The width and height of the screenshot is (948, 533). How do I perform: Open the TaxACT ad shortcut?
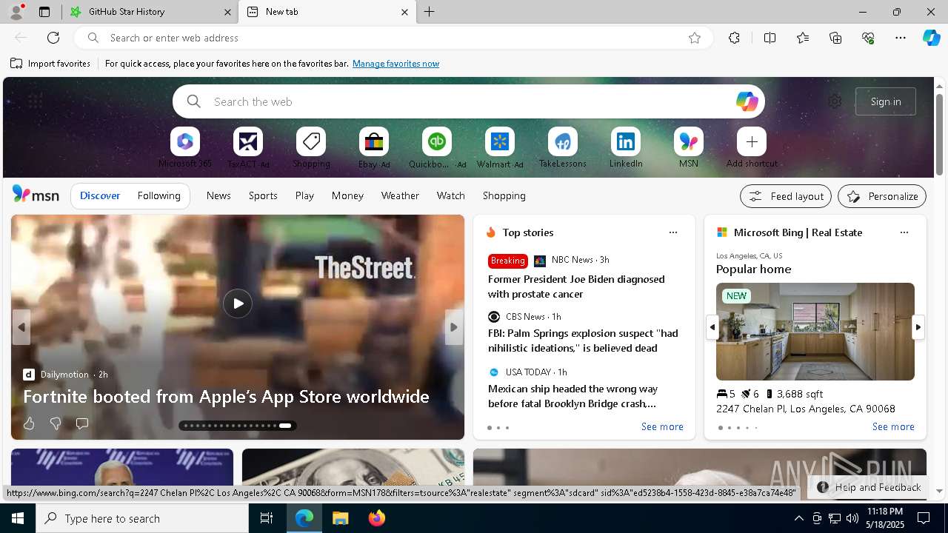coord(248,141)
